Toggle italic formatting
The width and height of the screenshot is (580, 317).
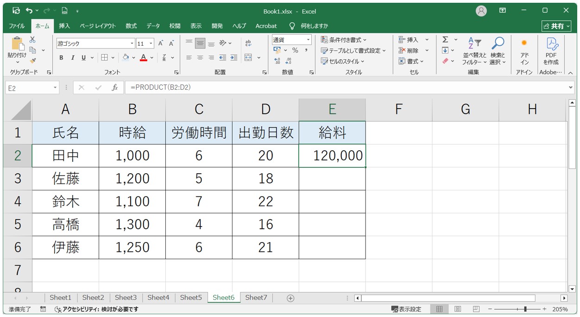coord(72,58)
